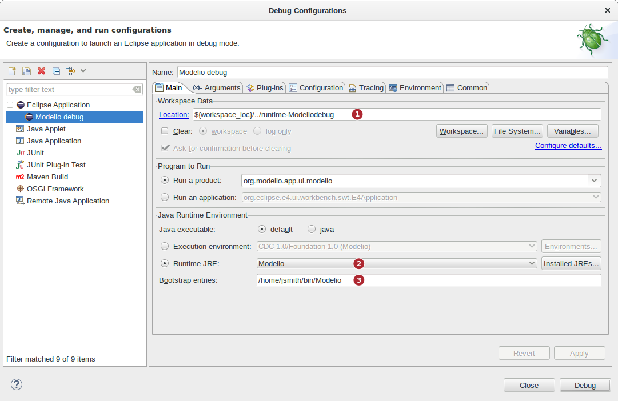The width and height of the screenshot is (618, 401).
Task: Click the Configure defaults link
Action: (x=568, y=146)
